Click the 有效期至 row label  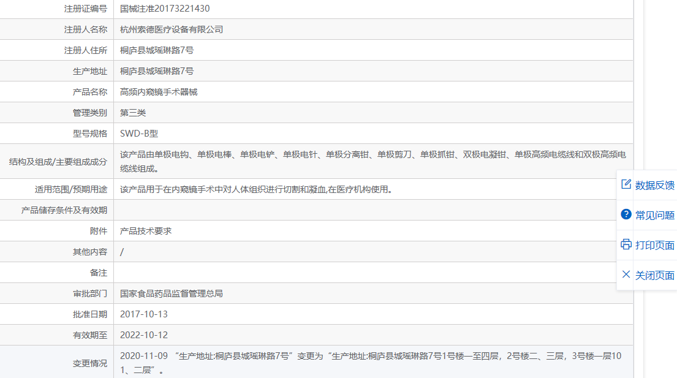[x=90, y=335]
